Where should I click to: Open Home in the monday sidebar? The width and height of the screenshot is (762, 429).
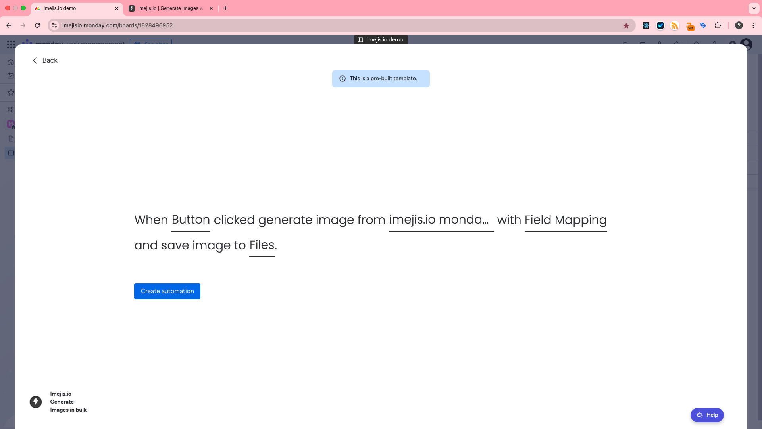11,62
